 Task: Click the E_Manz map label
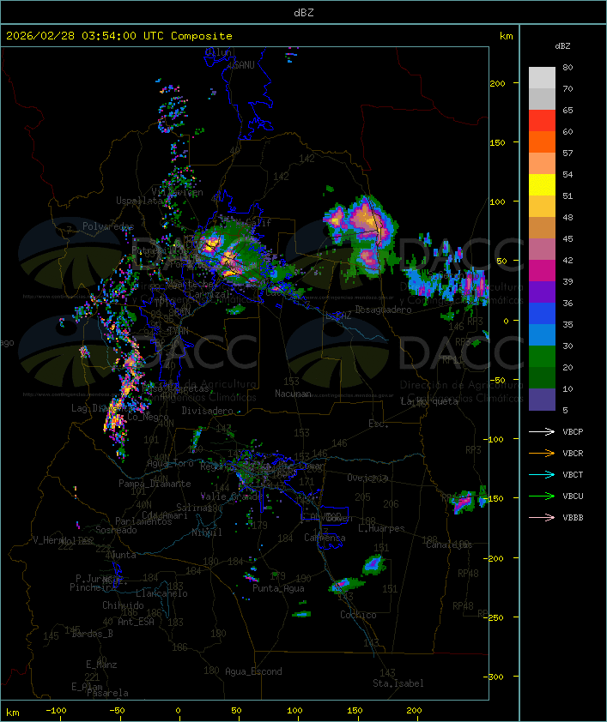point(101,665)
